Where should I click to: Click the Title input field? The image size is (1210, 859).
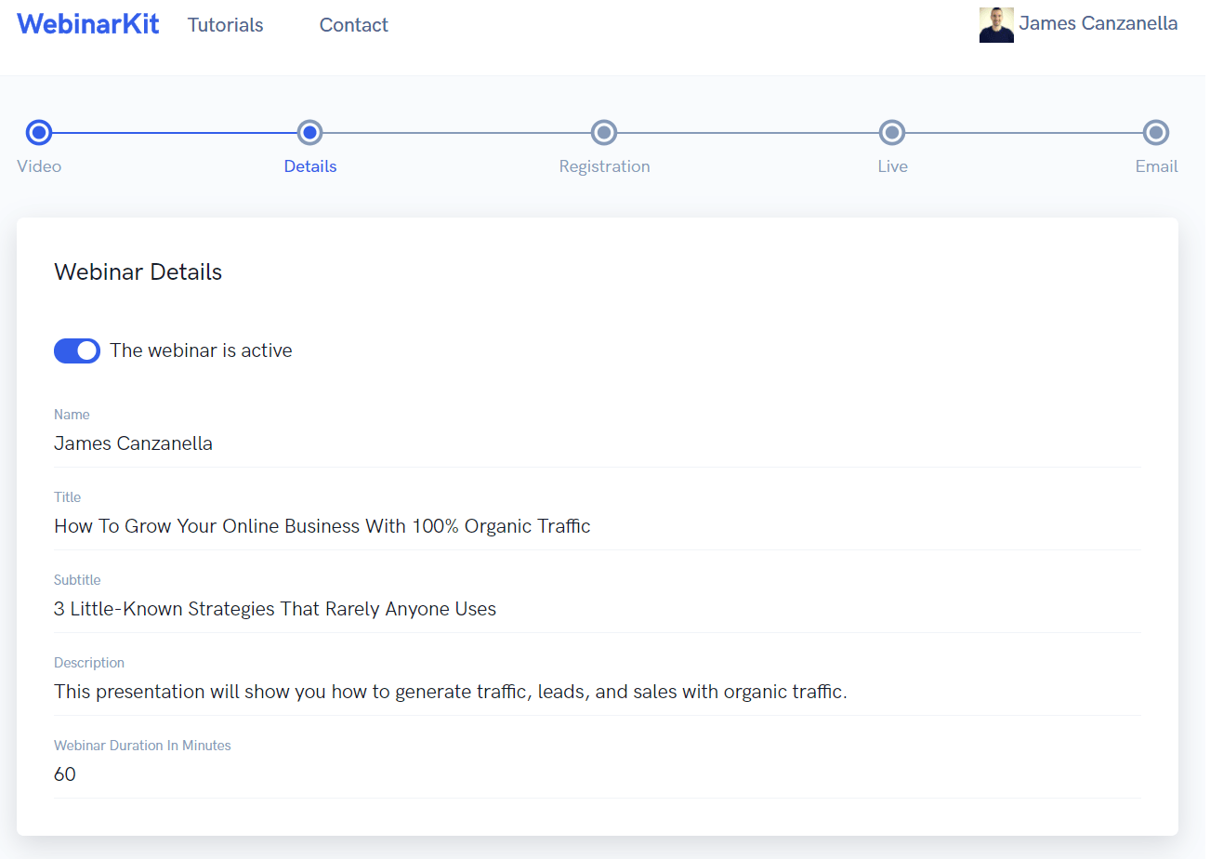click(x=598, y=526)
